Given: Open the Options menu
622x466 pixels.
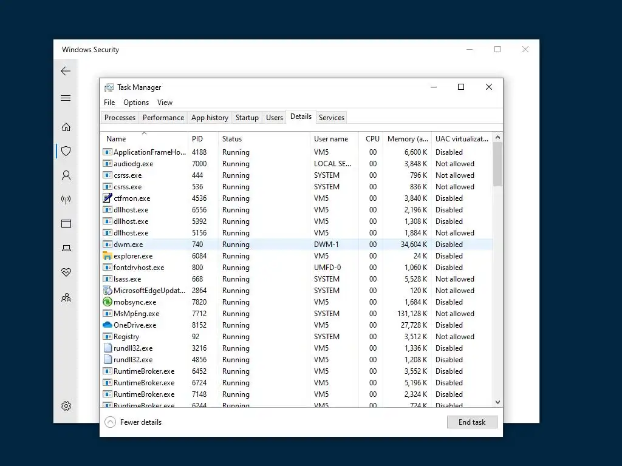Looking at the screenshot, I should [x=136, y=102].
